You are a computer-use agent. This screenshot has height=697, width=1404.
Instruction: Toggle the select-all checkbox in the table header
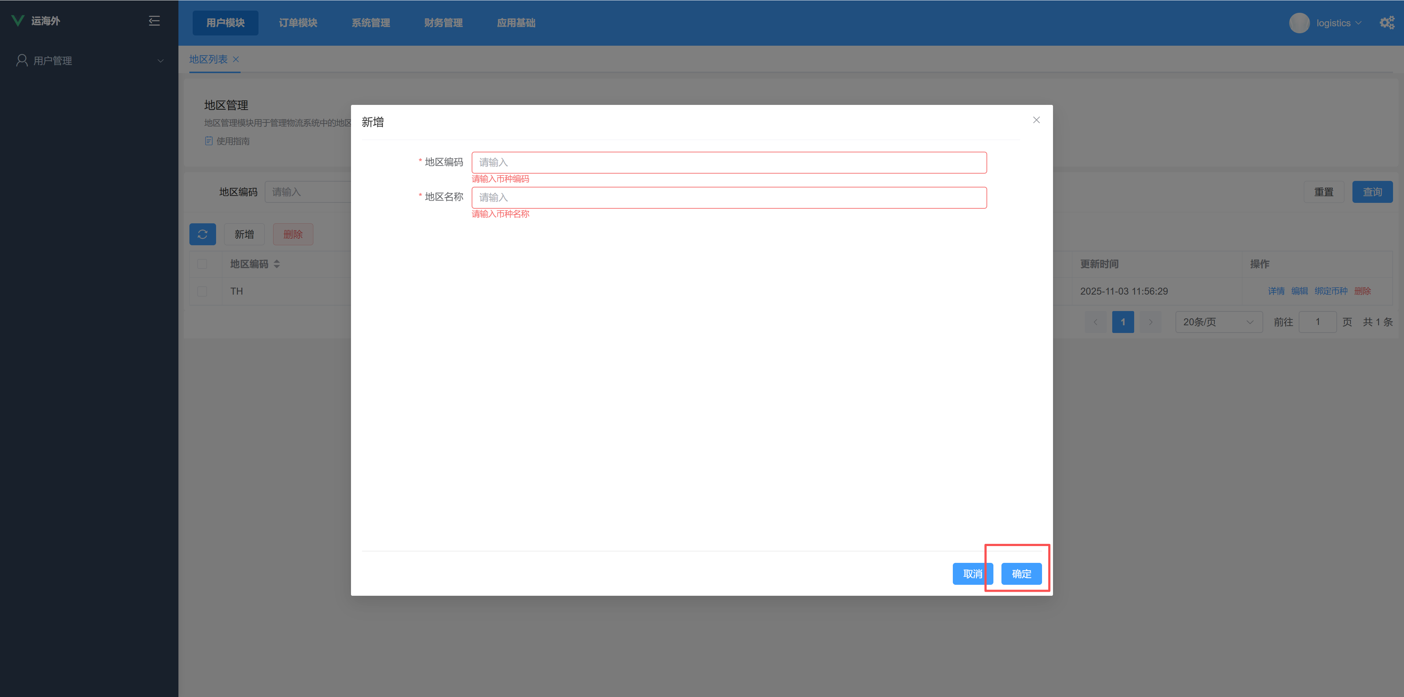pyautogui.click(x=202, y=264)
